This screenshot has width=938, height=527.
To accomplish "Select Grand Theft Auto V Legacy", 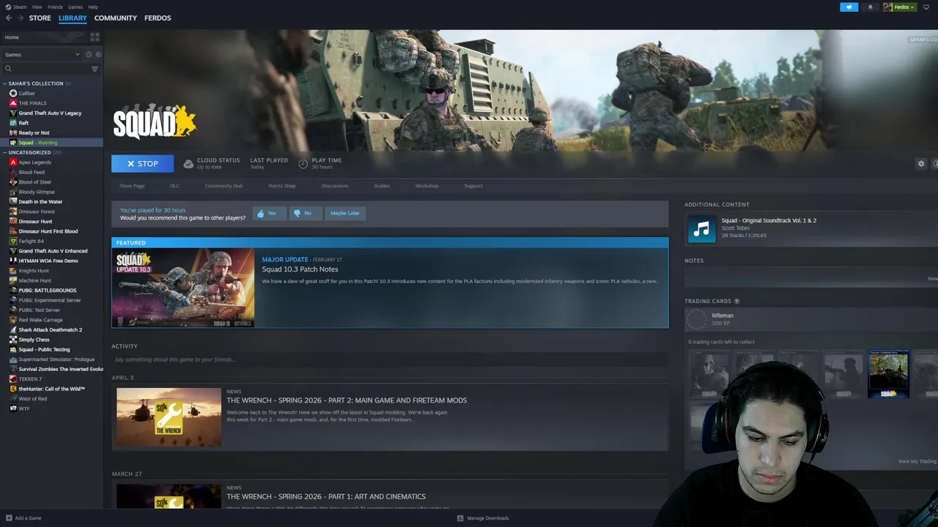I will point(51,113).
